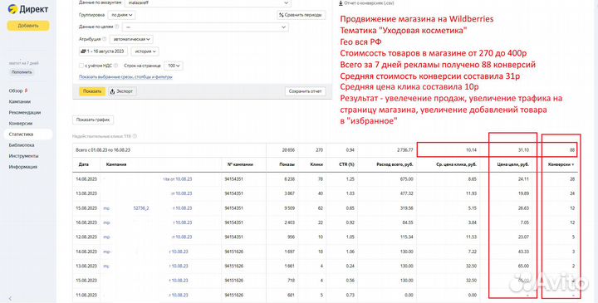Change Строк на странице dropdown from 100
This screenshot has width=598, height=303.
point(173,66)
